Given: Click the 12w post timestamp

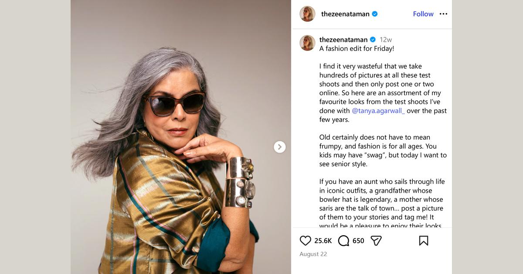Looking at the screenshot, I should click(x=386, y=40).
